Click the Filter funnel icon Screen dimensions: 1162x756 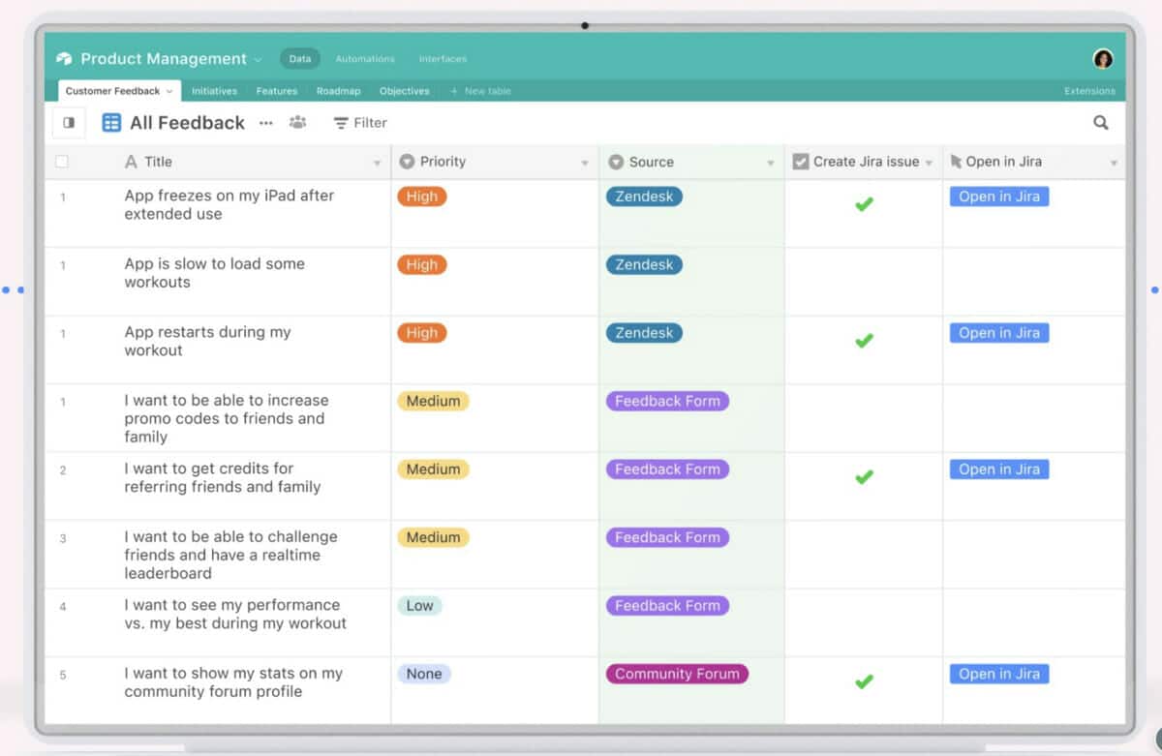[341, 123]
